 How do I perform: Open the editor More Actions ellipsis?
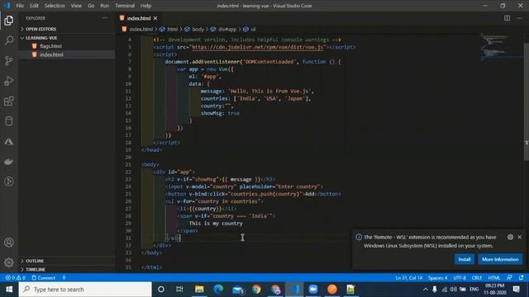[x=519, y=18]
